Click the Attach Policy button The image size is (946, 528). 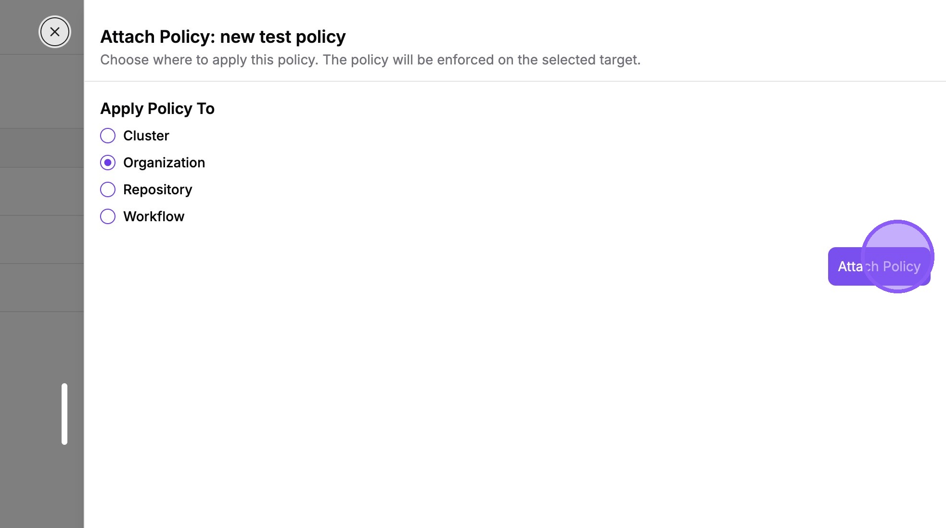[x=879, y=266]
